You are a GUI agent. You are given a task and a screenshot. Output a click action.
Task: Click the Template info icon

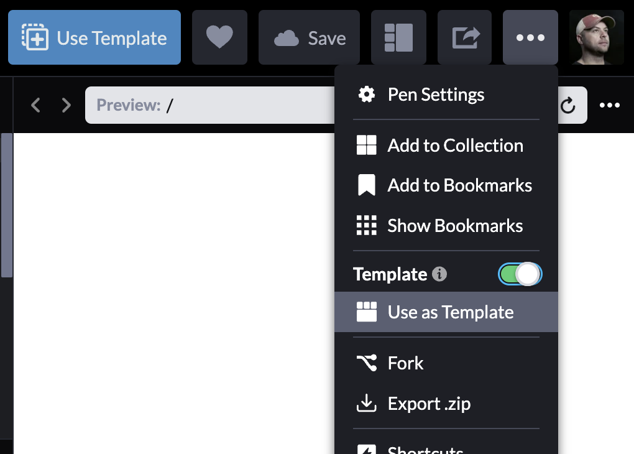click(439, 274)
